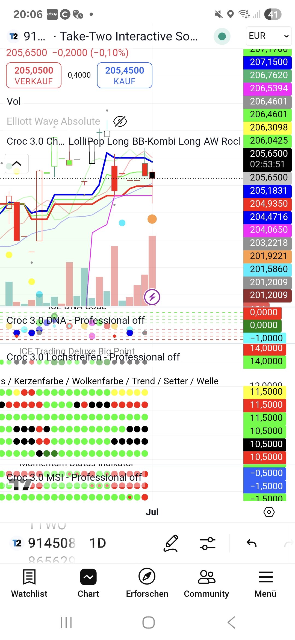Tap the orange 201,9221 price label
295x640 pixels.
pyautogui.click(x=267, y=256)
